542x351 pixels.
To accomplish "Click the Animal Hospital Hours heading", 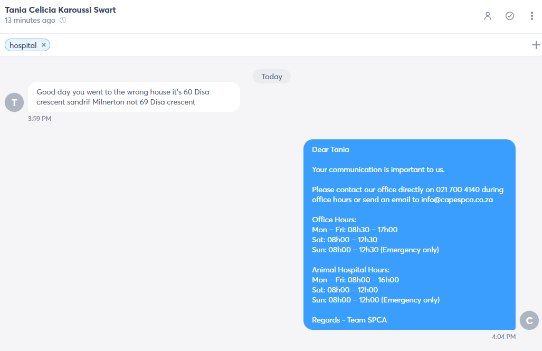I will [350, 270].
